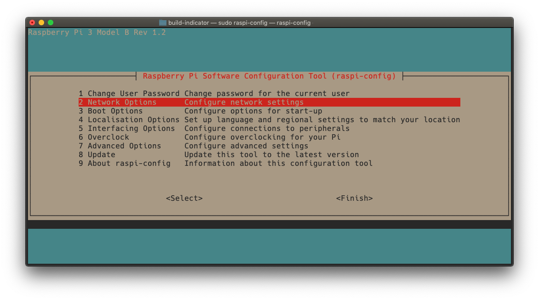Viewport: 539px width, 300px height.
Task: Open Boot Options menu entry
Action: [x=269, y=111]
